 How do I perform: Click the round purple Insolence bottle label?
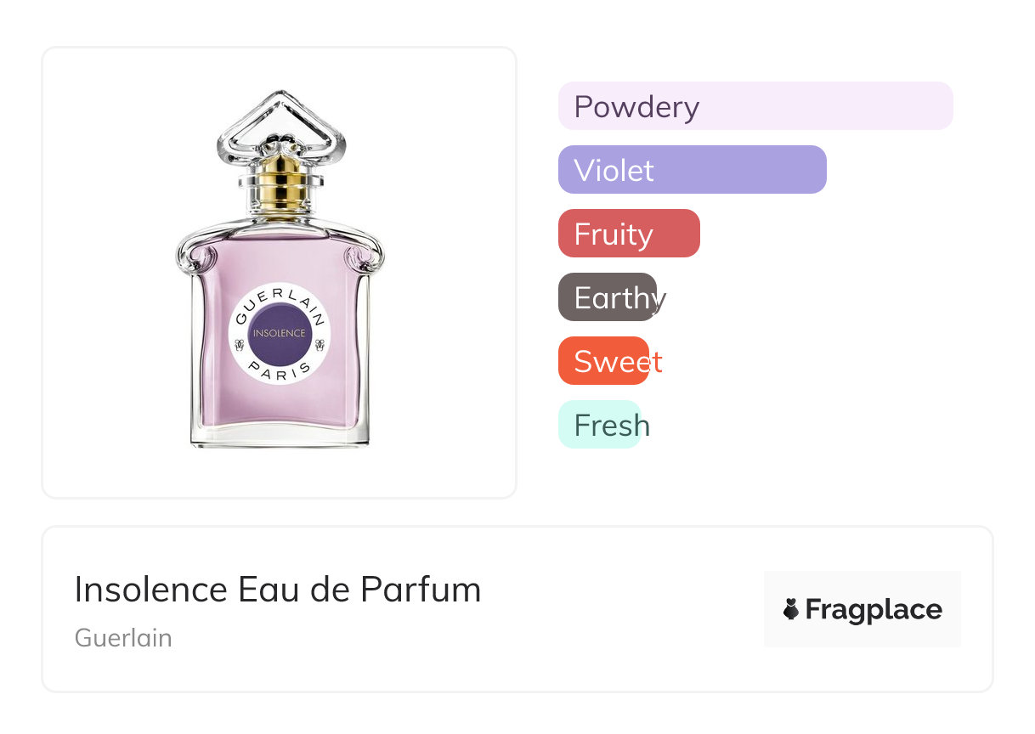click(279, 333)
